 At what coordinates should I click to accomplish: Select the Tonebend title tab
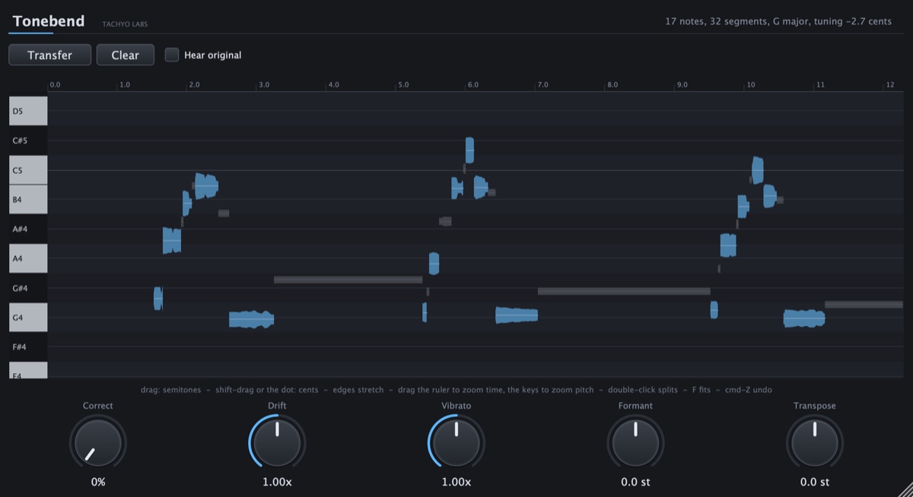(49, 21)
